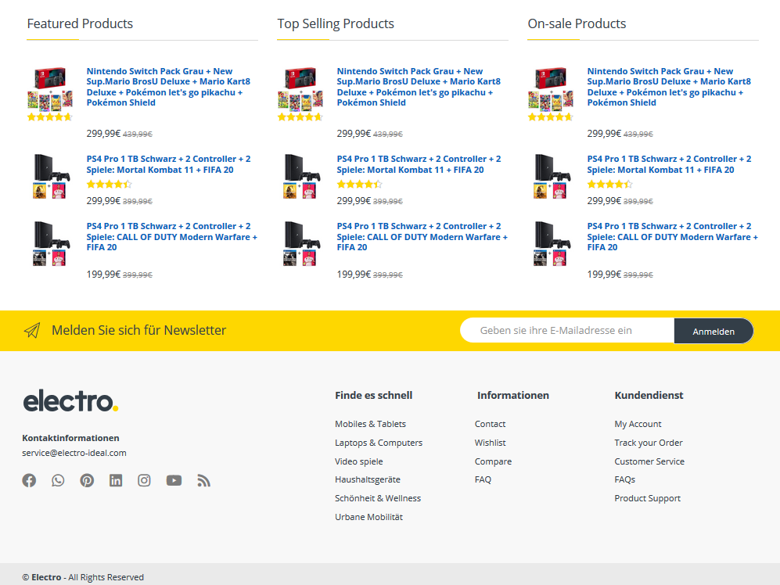780x585 pixels.
Task: Open the Wishlist link under Informationen
Action: (x=490, y=443)
